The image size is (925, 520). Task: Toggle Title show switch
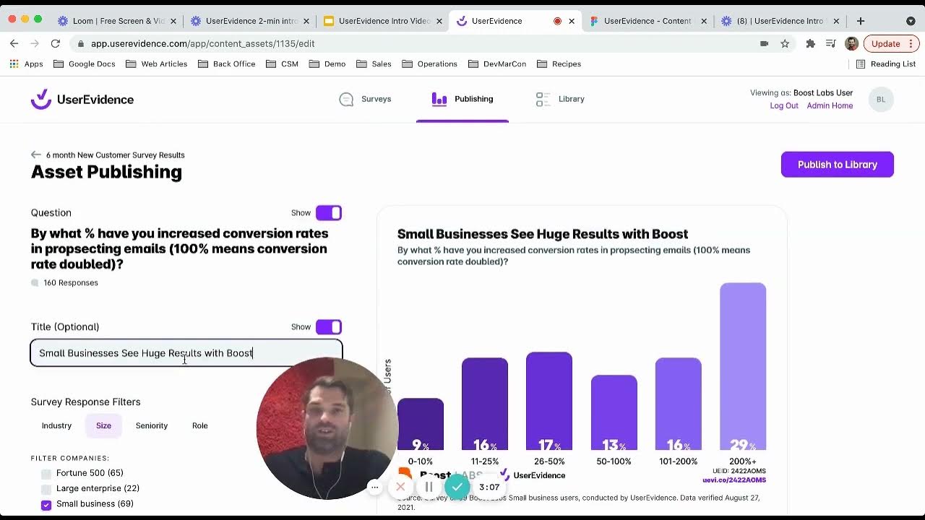[x=329, y=326]
